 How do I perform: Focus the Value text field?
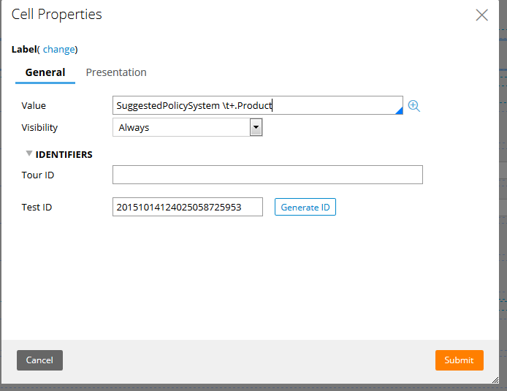pyautogui.click(x=258, y=105)
